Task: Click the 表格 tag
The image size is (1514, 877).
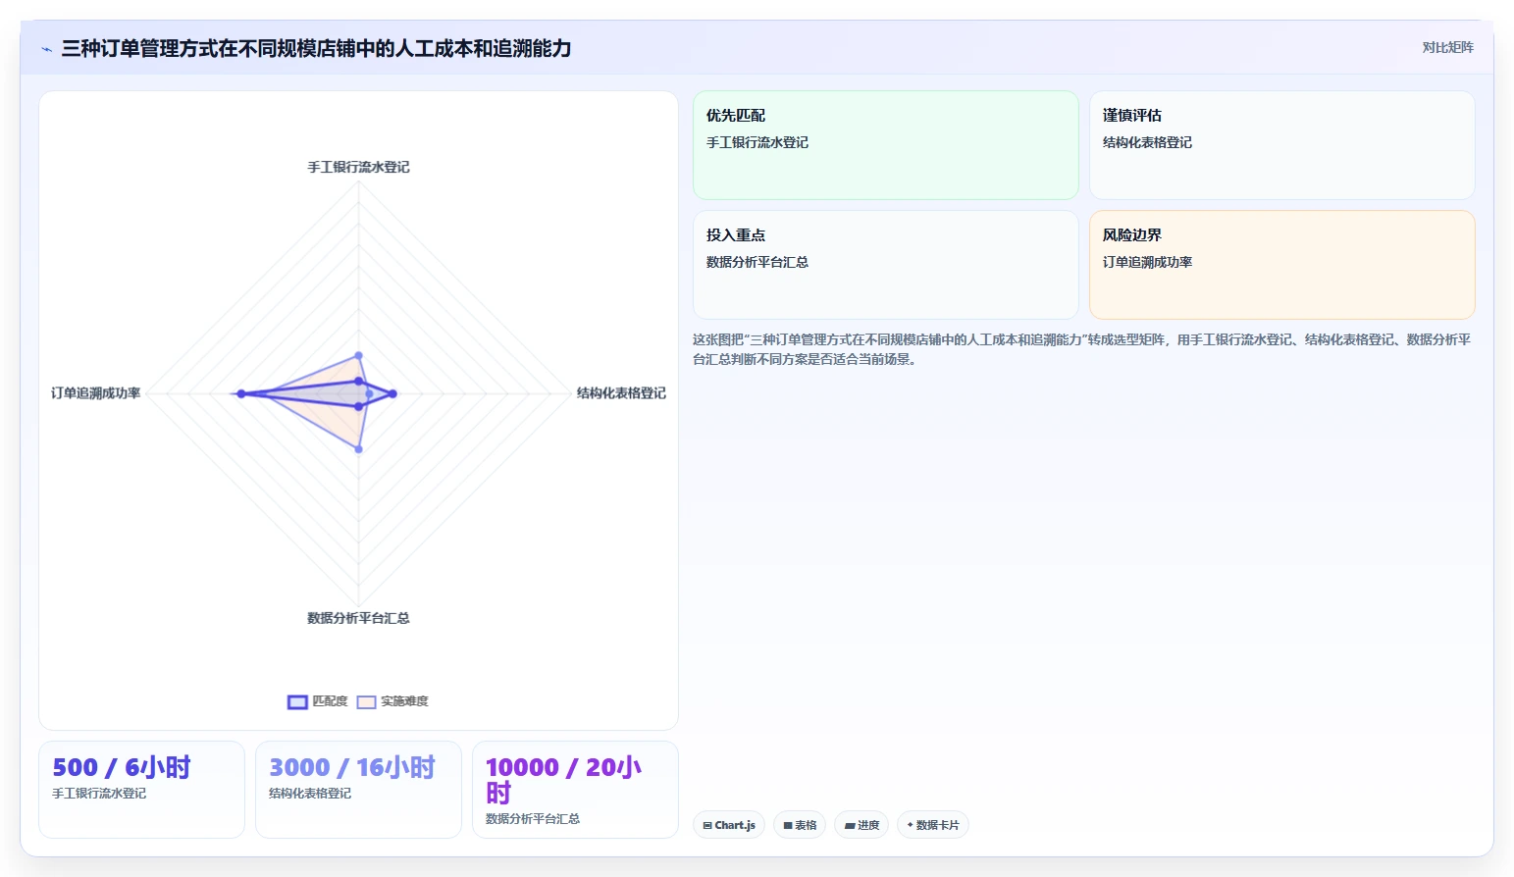Action: coord(800,825)
